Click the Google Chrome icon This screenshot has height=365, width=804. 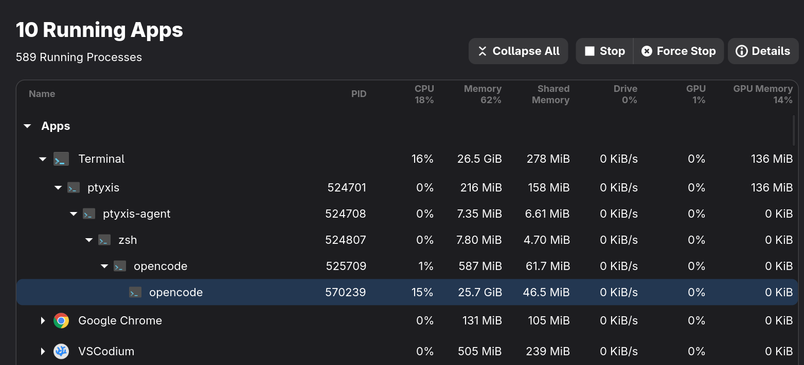[61, 321]
